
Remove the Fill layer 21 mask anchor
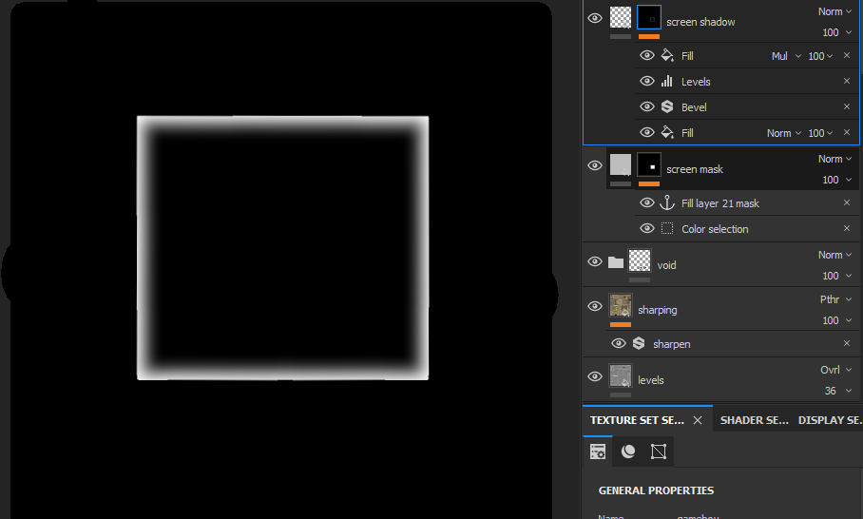pyautogui.click(x=847, y=202)
